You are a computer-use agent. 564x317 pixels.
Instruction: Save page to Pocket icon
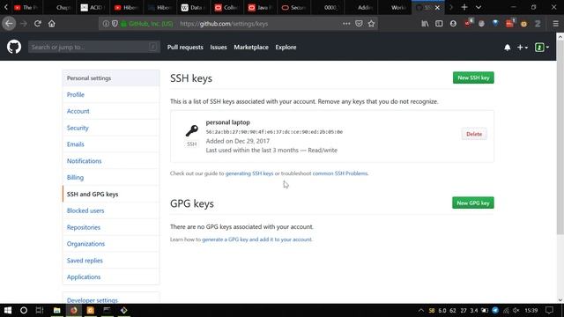point(359,24)
